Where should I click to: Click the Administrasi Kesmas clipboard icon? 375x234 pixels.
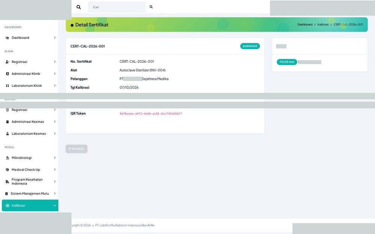click(x=7, y=122)
